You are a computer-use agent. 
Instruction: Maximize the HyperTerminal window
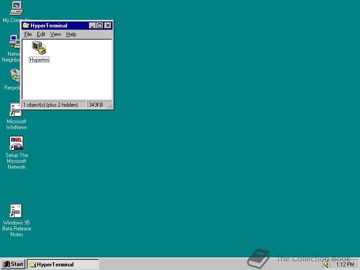coord(99,26)
